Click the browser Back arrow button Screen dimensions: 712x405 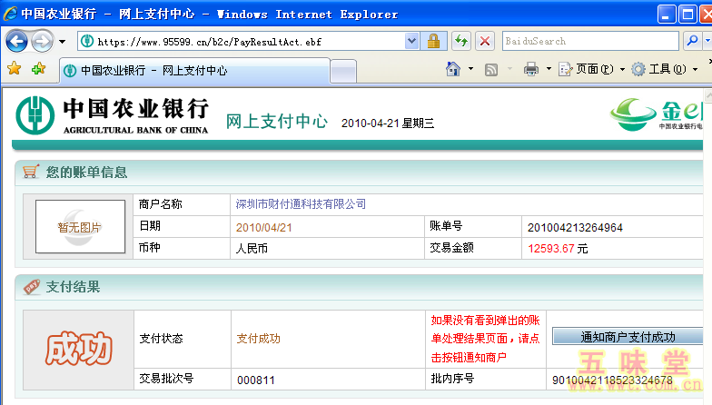click(17, 41)
